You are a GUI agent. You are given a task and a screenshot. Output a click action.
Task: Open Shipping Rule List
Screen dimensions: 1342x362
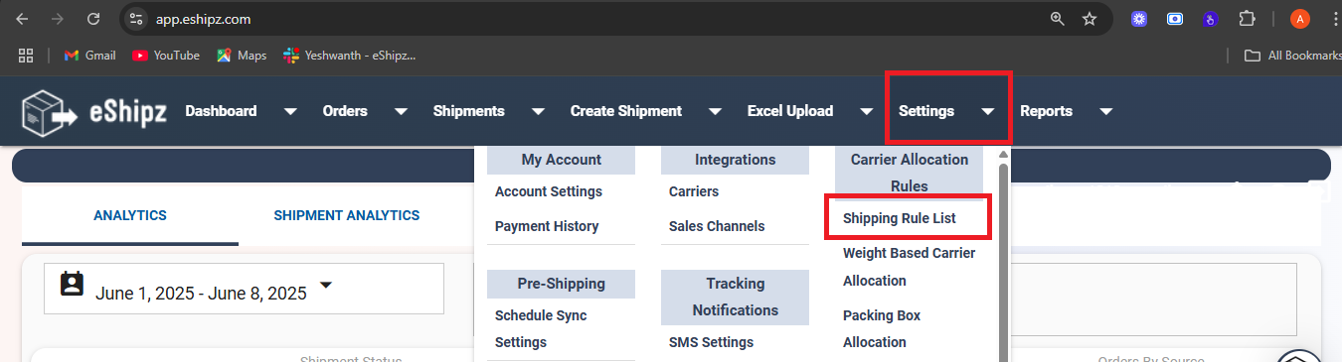click(900, 218)
